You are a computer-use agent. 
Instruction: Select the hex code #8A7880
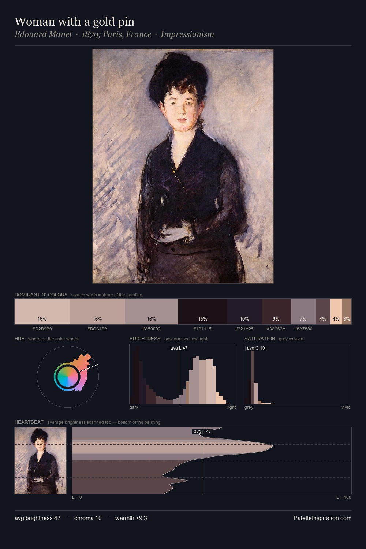[303, 329]
